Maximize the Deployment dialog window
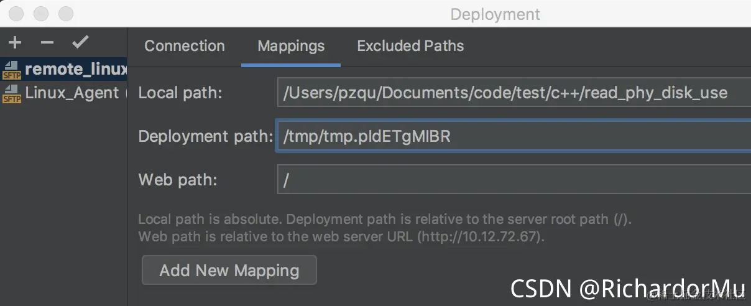The width and height of the screenshot is (751, 306). (65, 14)
